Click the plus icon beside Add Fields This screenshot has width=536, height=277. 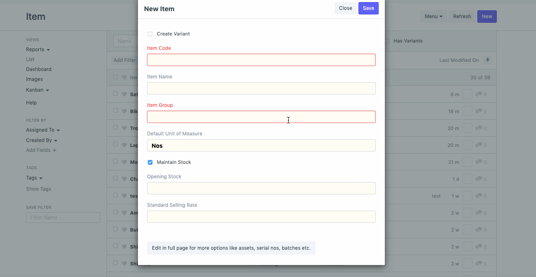[55, 150]
